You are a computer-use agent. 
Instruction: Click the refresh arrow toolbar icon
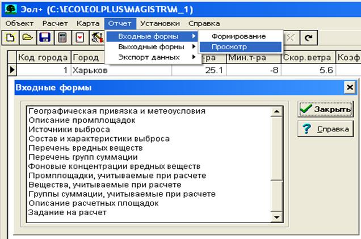(x=308, y=37)
